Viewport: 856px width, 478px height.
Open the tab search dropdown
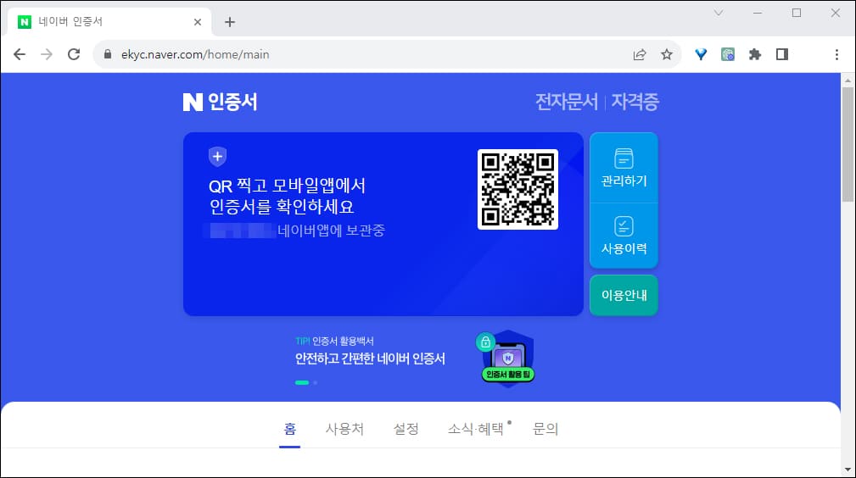pos(719,13)
